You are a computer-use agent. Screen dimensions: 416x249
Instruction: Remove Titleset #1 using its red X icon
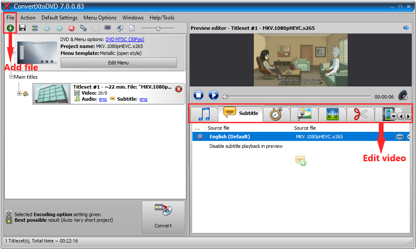pyautogui.click(x=178, y=89)
